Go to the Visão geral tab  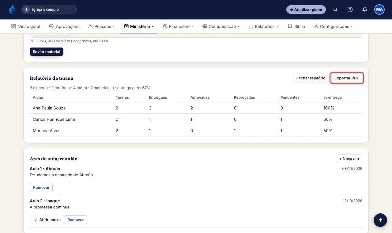(26, 26)
